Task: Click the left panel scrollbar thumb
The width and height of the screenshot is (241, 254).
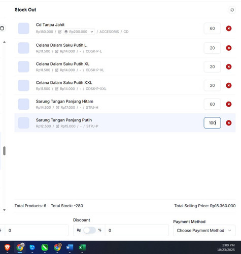Action: [5, 151]
